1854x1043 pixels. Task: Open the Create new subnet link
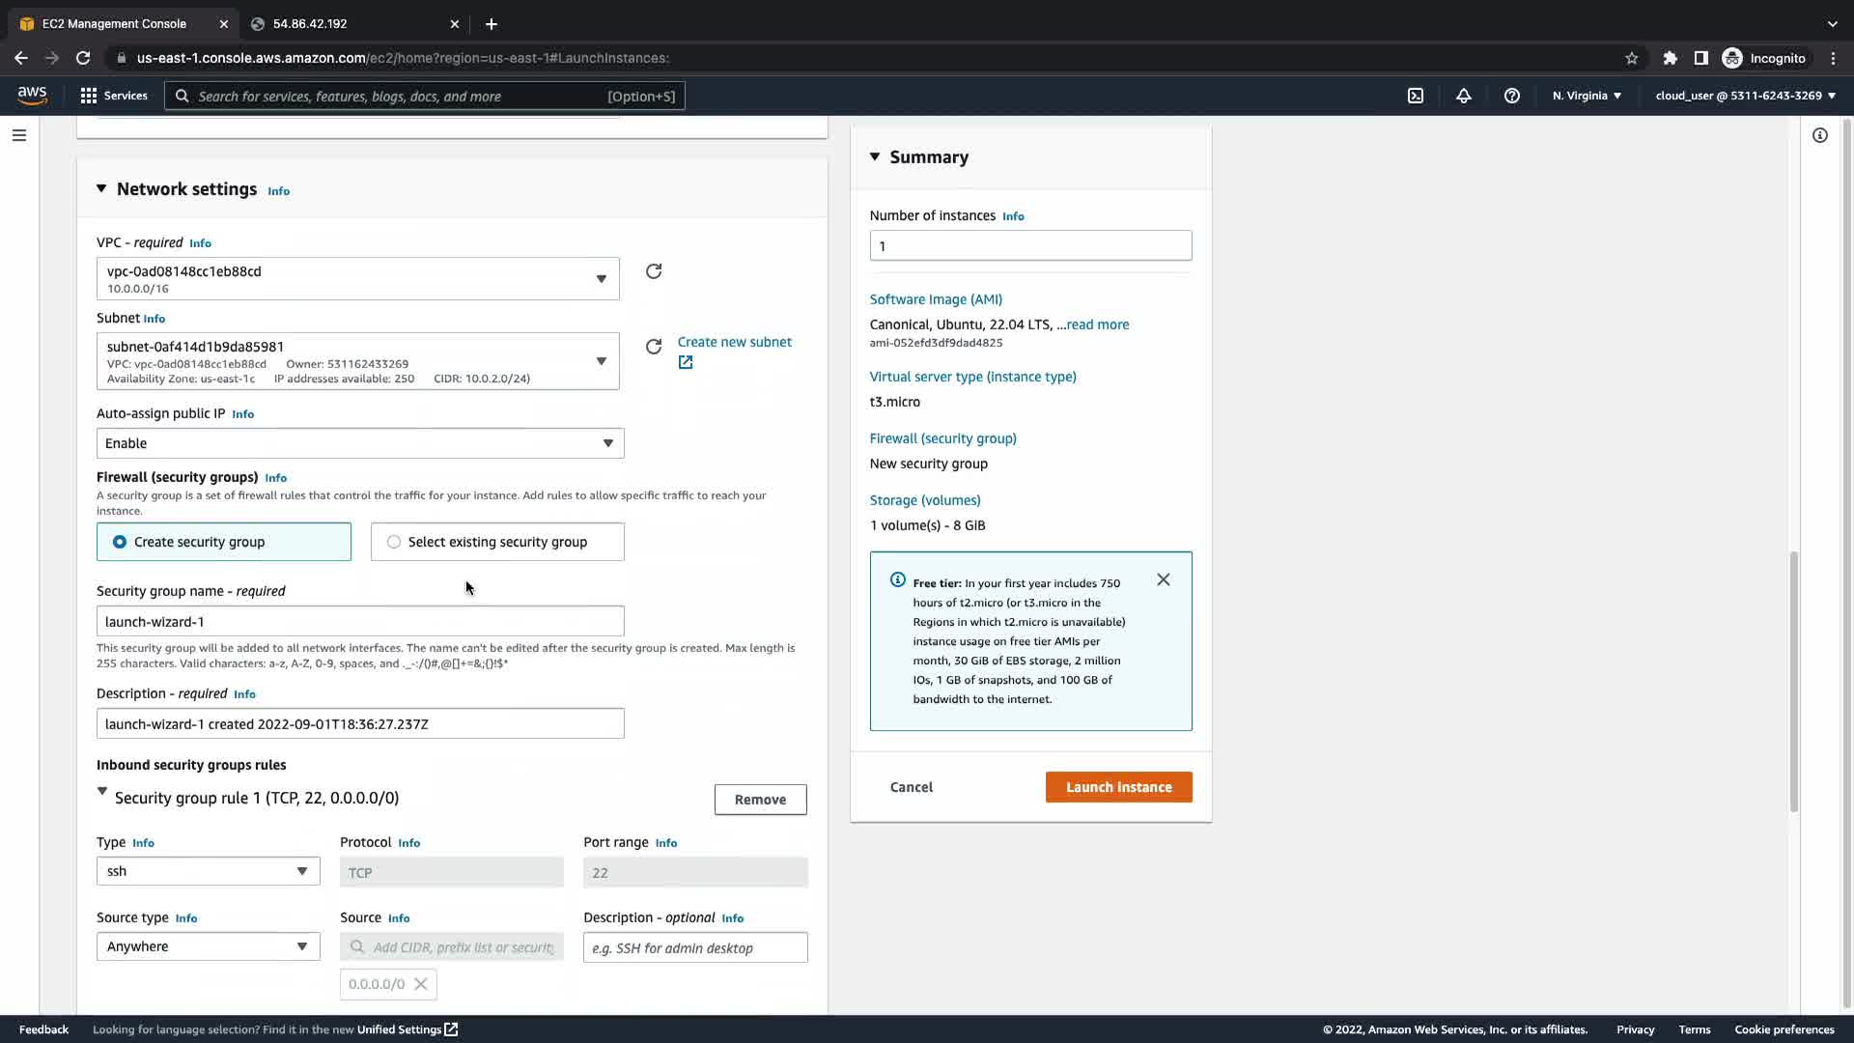[734, 342]
